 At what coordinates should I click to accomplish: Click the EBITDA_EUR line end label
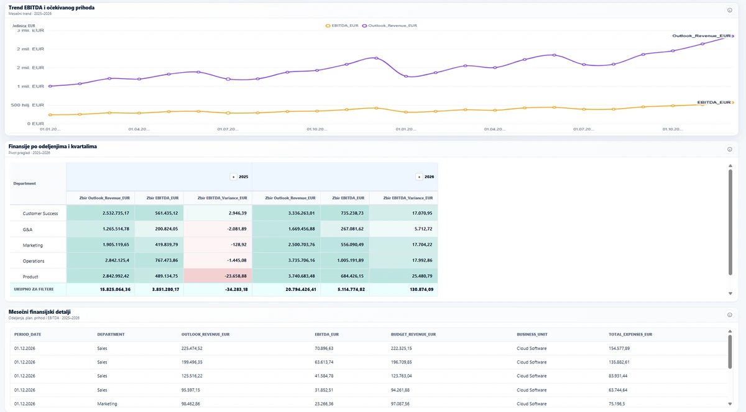(x=714, y=102)
